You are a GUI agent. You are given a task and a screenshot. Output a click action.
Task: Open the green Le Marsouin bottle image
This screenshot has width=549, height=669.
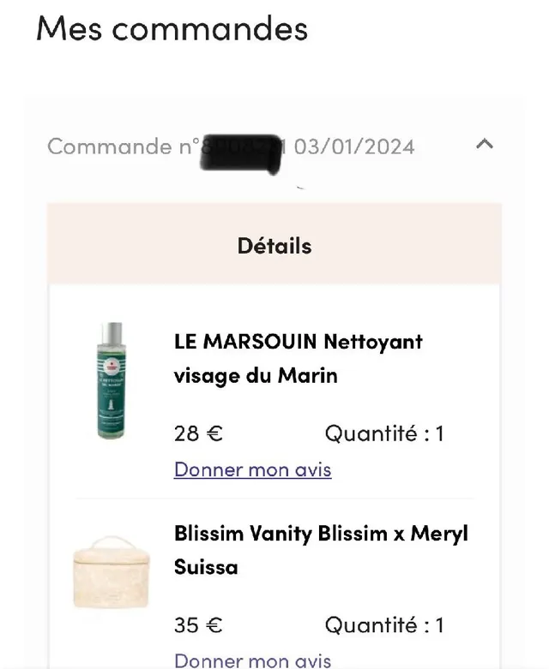coord(111,381)
